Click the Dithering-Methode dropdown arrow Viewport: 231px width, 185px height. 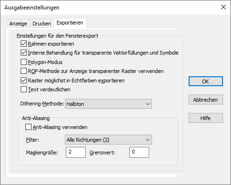[x=147, y=104]
